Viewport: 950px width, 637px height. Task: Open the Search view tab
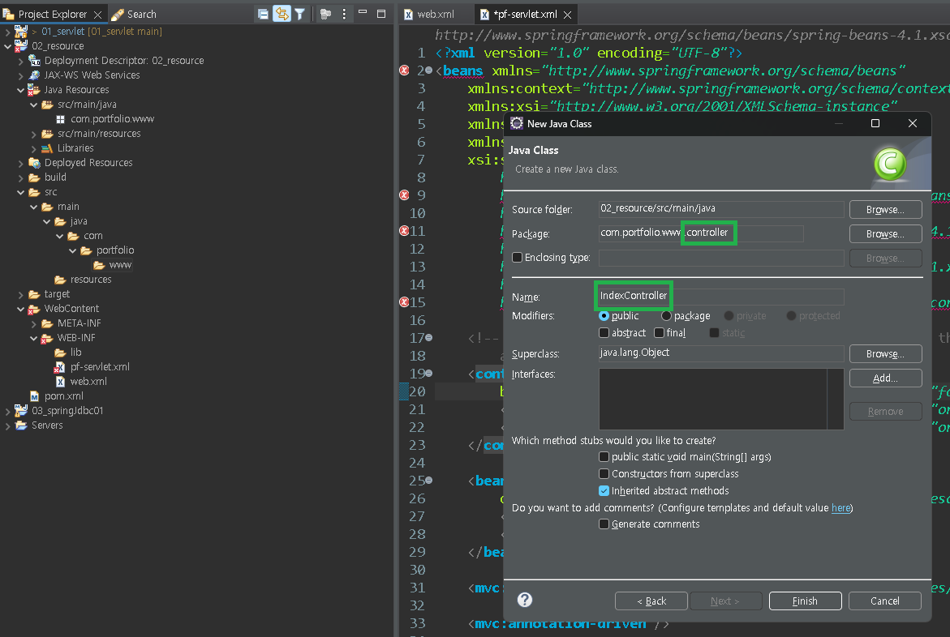134,15
